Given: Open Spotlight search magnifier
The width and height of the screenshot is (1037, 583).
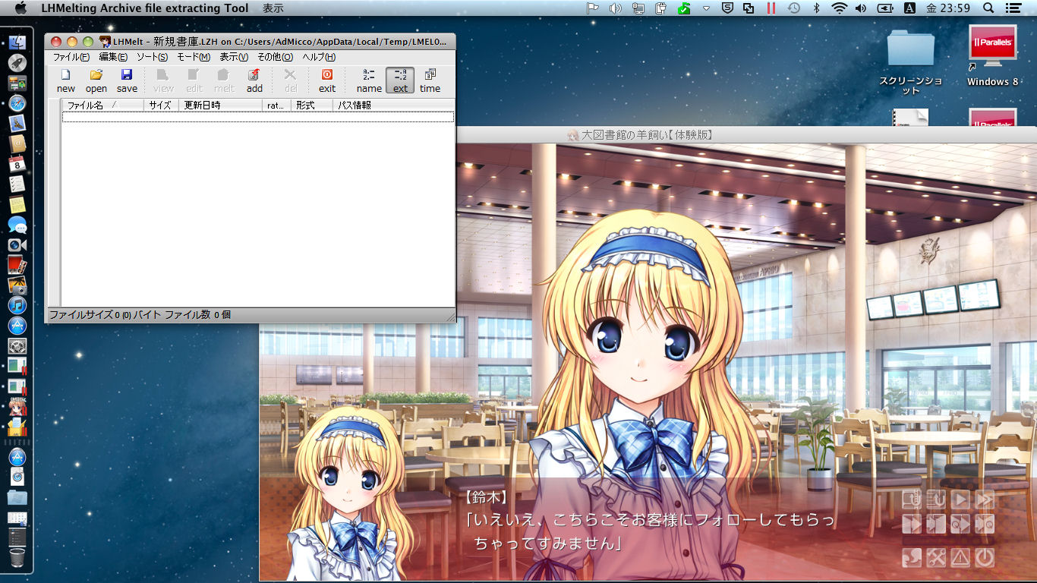Looking at the screenshot, I should pos(988,8).
